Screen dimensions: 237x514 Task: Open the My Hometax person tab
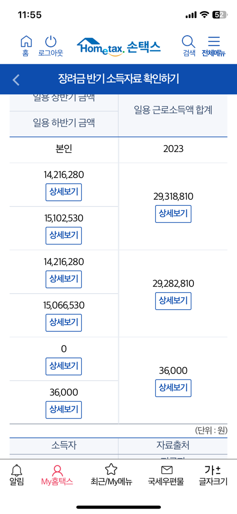(x=57, y=470)
